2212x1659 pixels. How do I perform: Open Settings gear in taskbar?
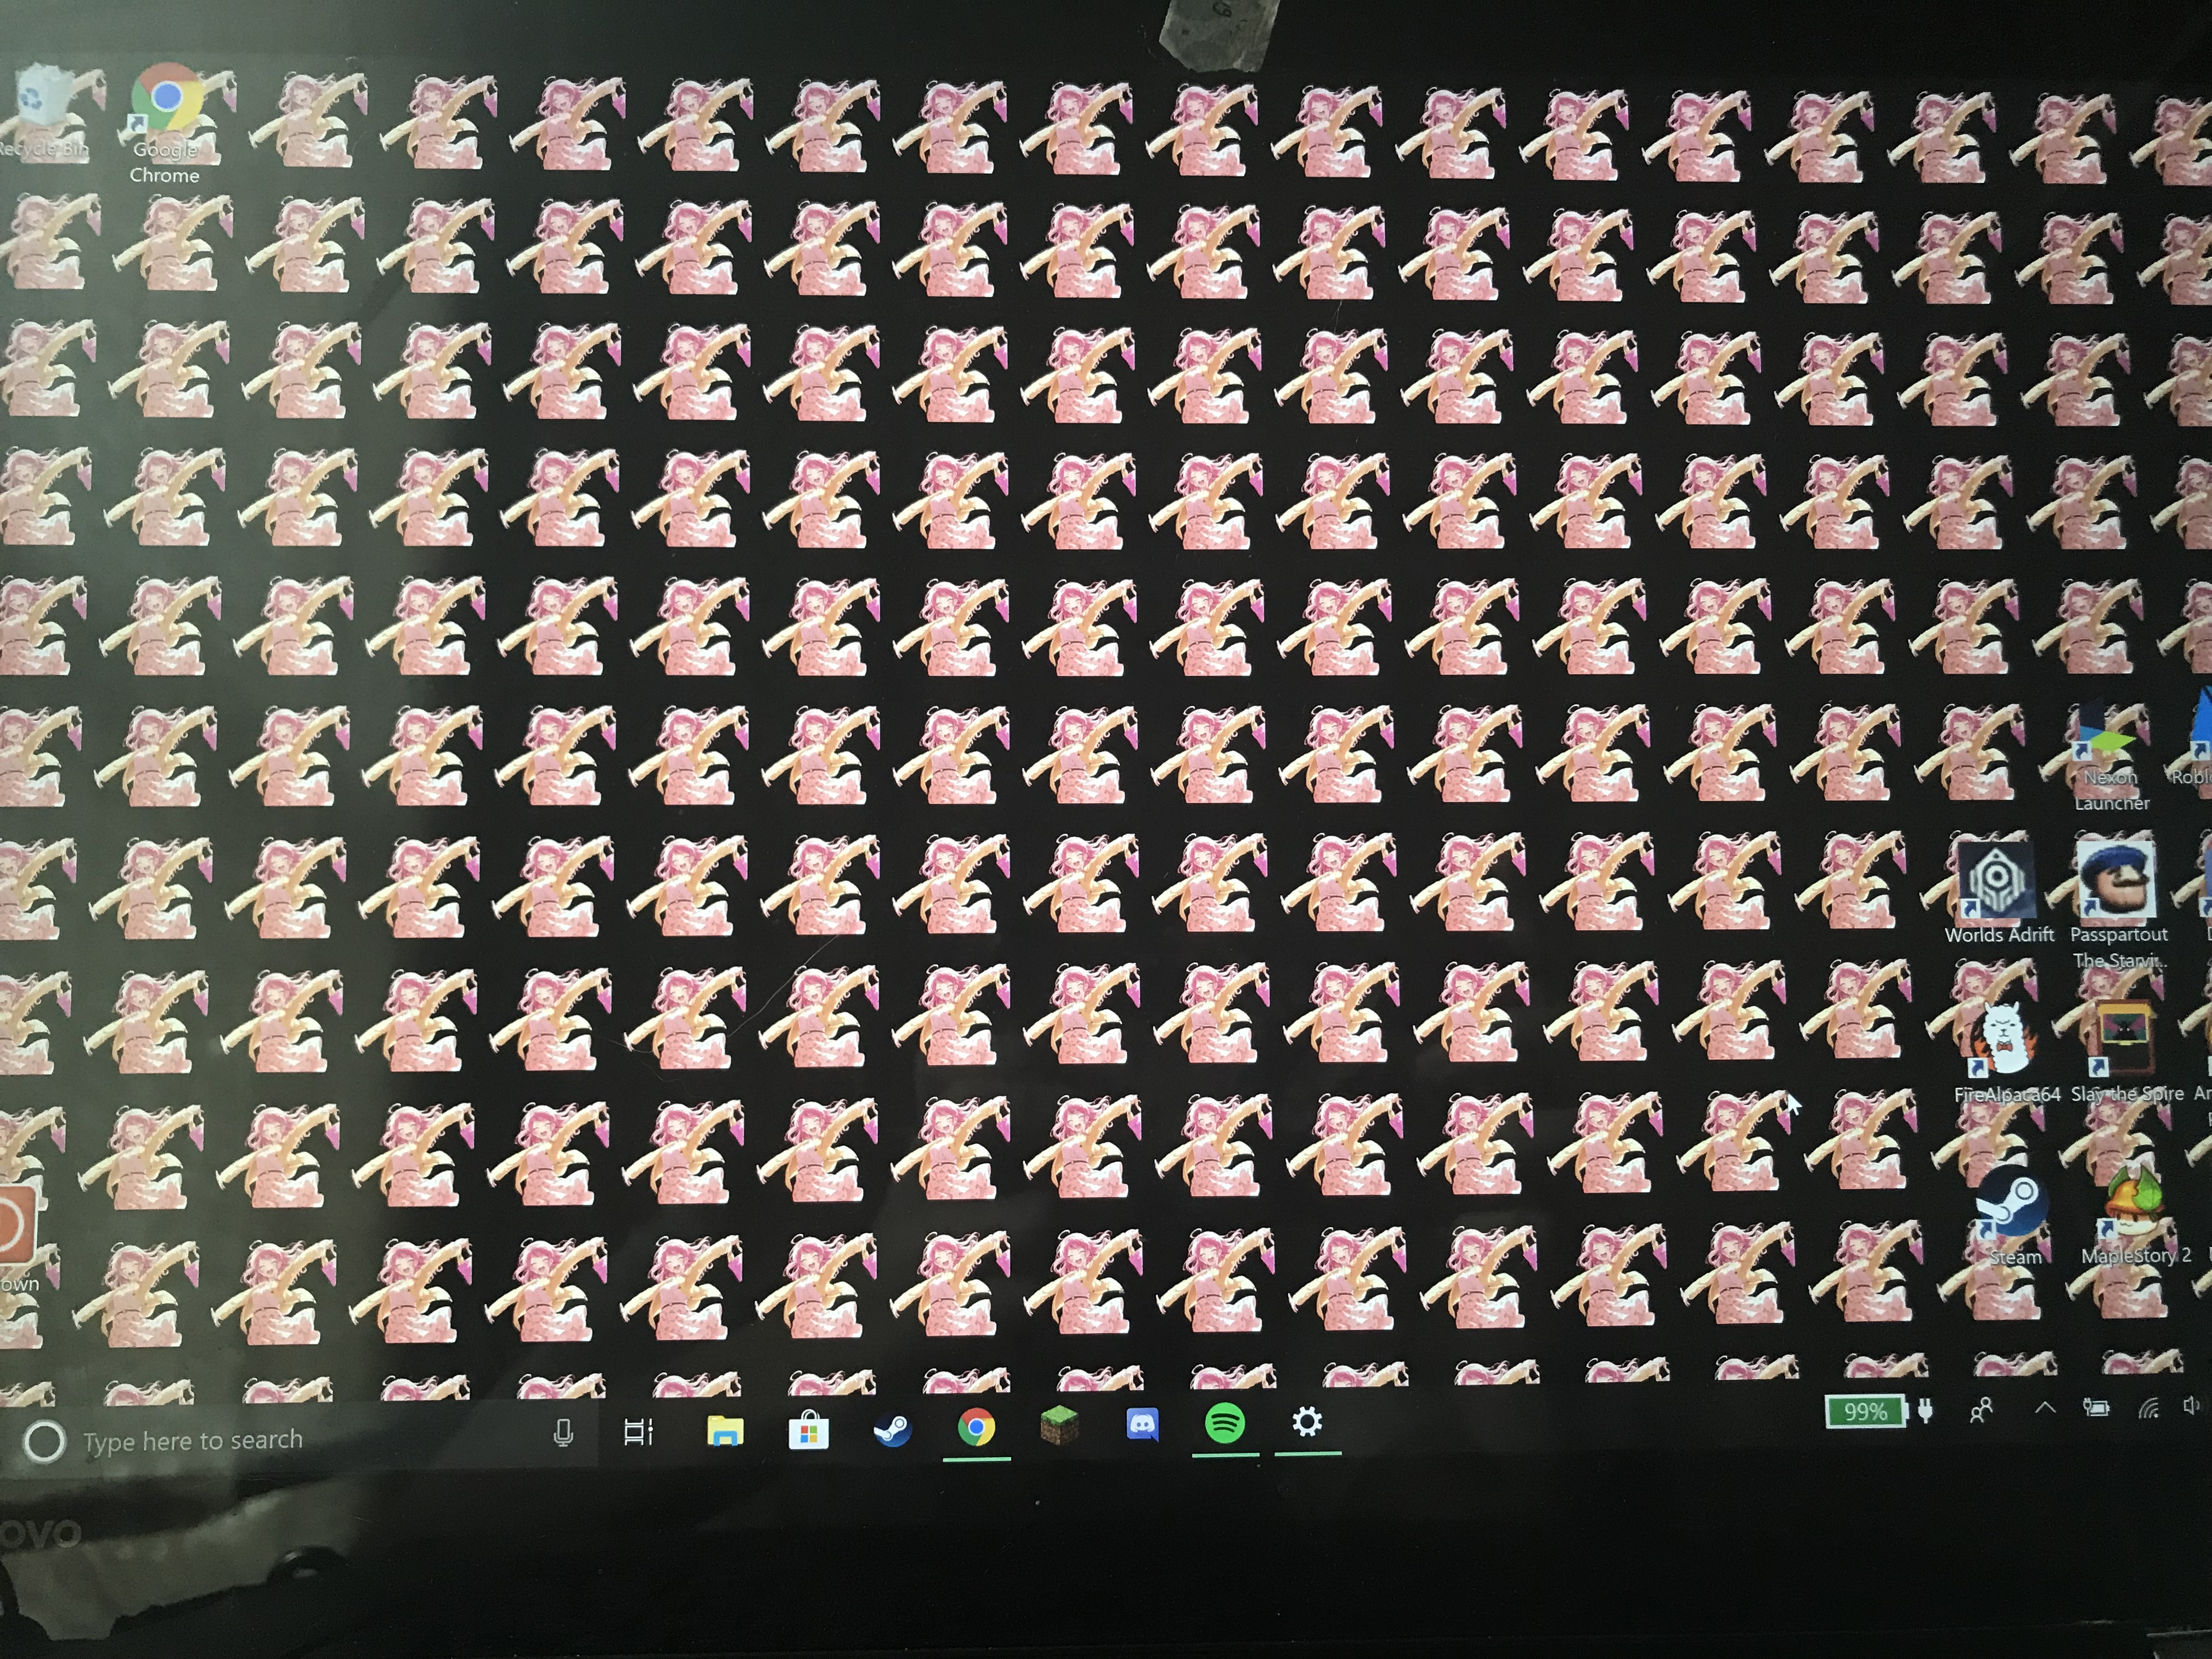coord(1307,1421)
